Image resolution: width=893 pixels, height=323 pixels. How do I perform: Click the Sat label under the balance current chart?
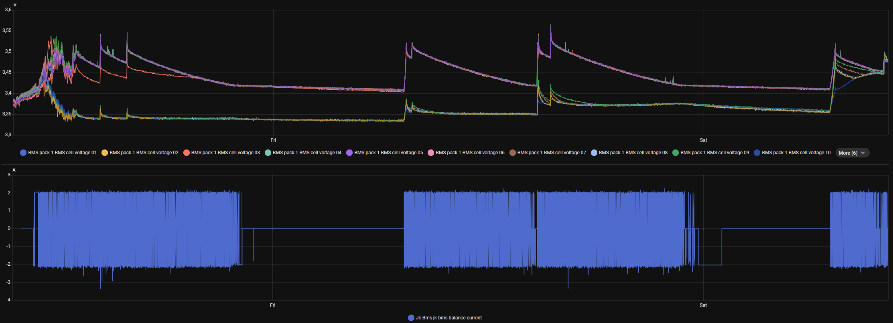click(703, 305)
